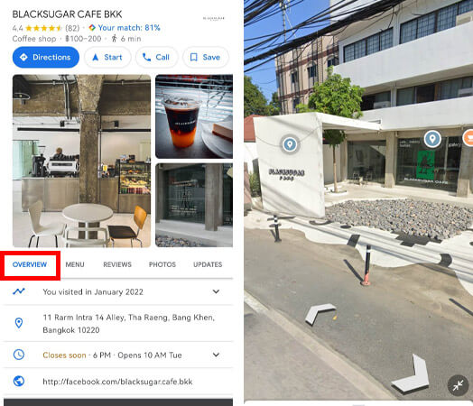Click the location pin on the white sign
The height and width of the screenshot is (406, 473).
tap(290, 144)
